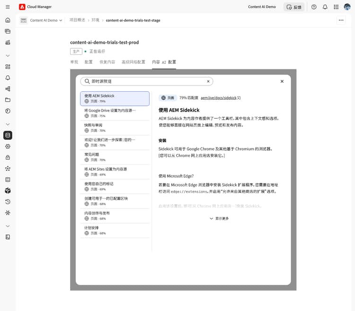Select the 使用您自己的标记 result

115,187
